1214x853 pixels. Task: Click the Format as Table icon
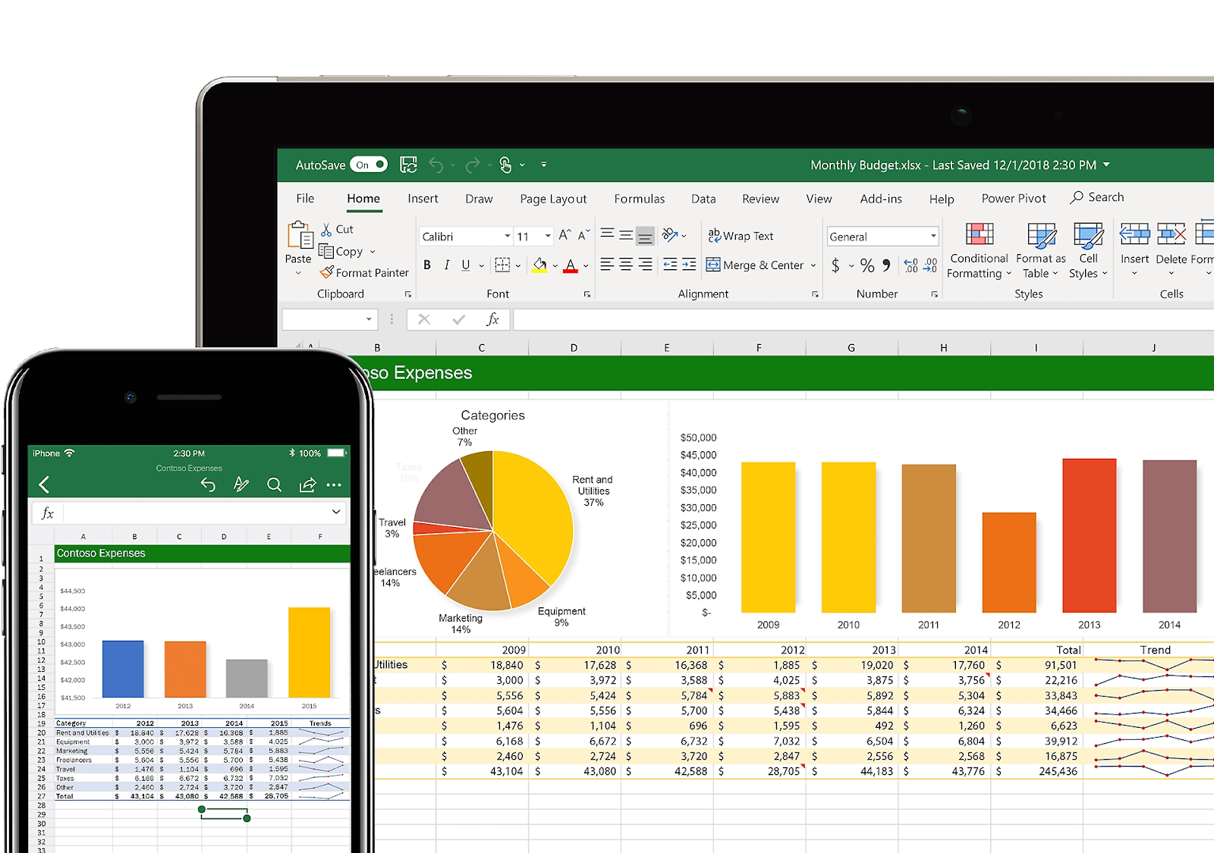[1039, 250]
